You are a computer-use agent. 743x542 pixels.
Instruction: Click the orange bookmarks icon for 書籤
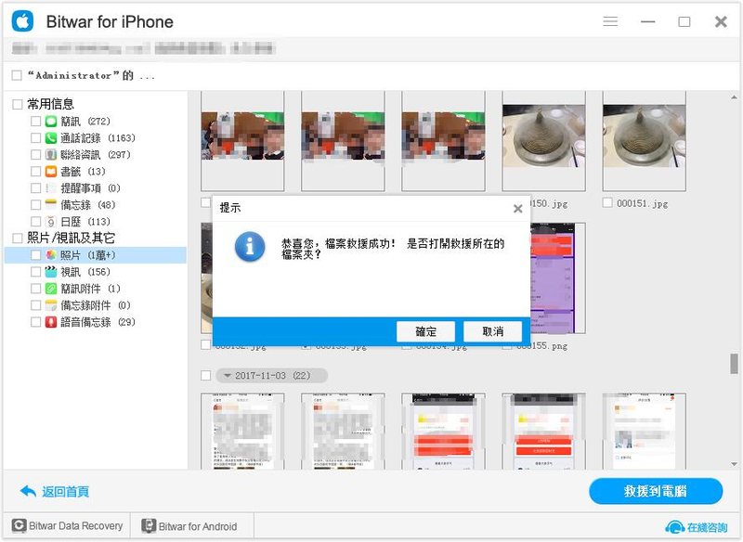(x=51, y=172)
